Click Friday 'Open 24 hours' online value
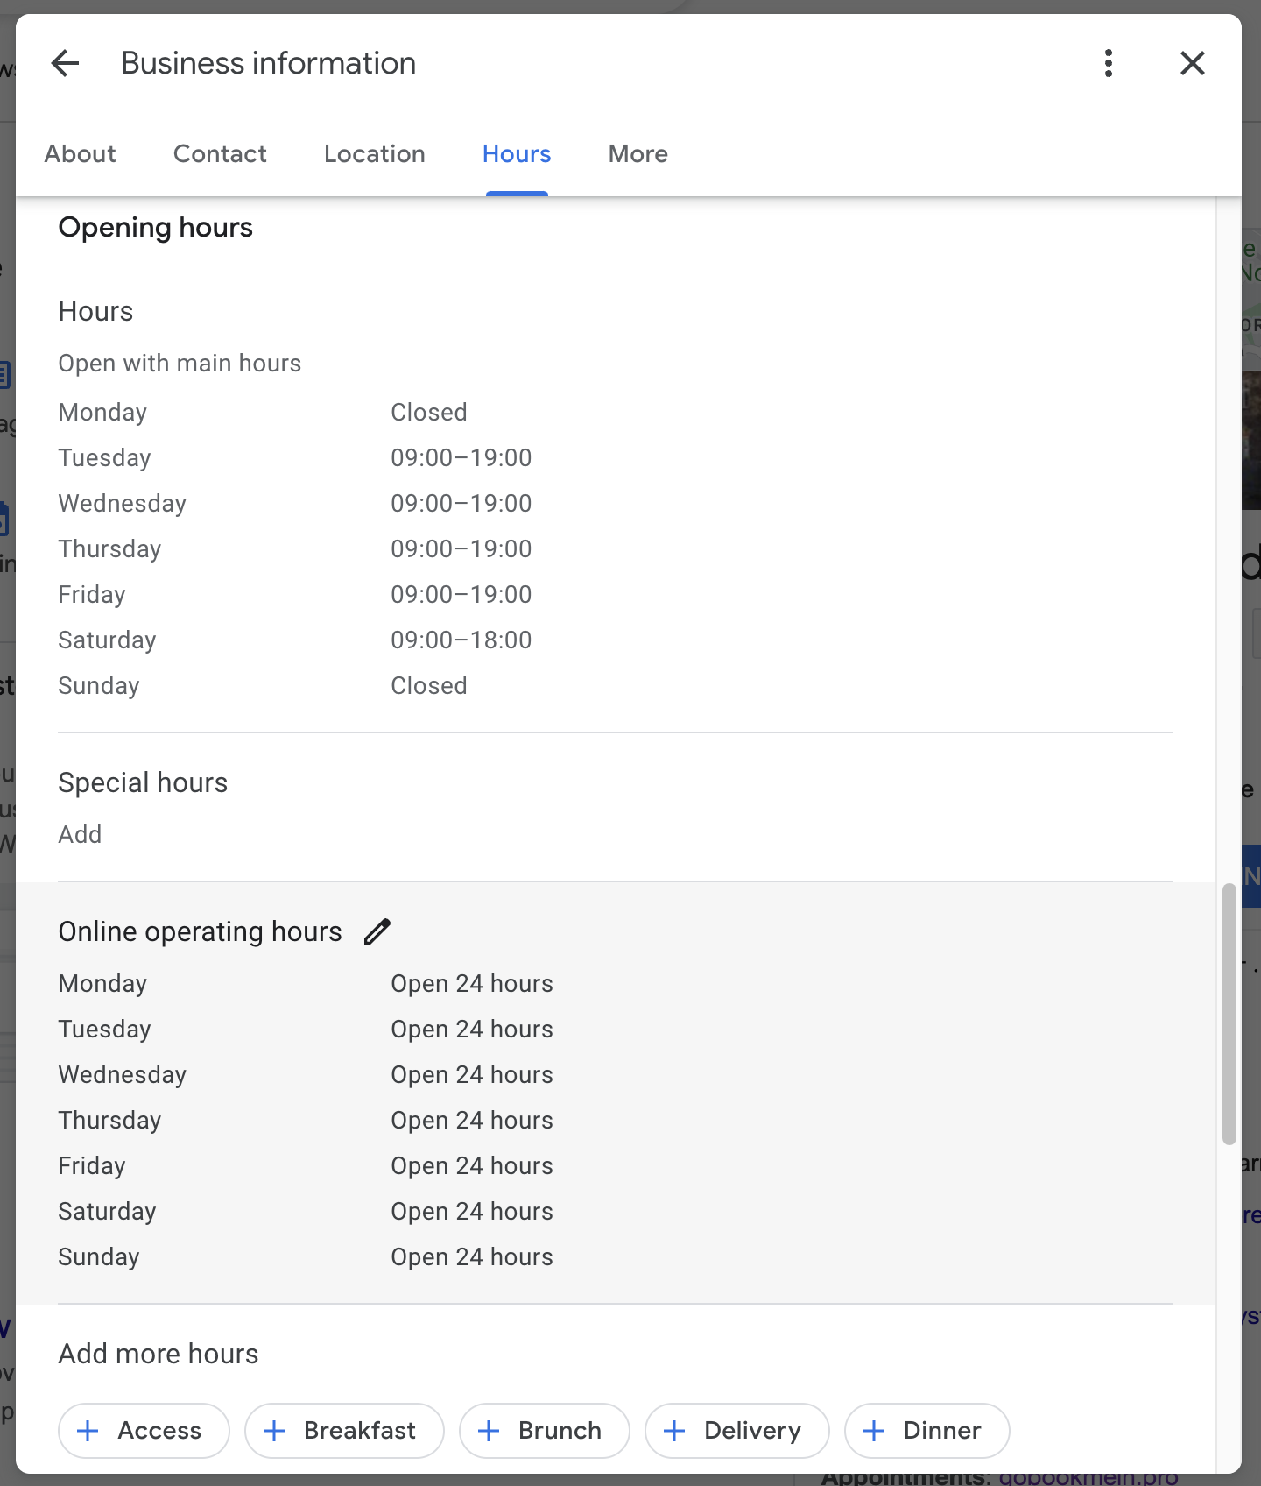 click(472, 1165)
